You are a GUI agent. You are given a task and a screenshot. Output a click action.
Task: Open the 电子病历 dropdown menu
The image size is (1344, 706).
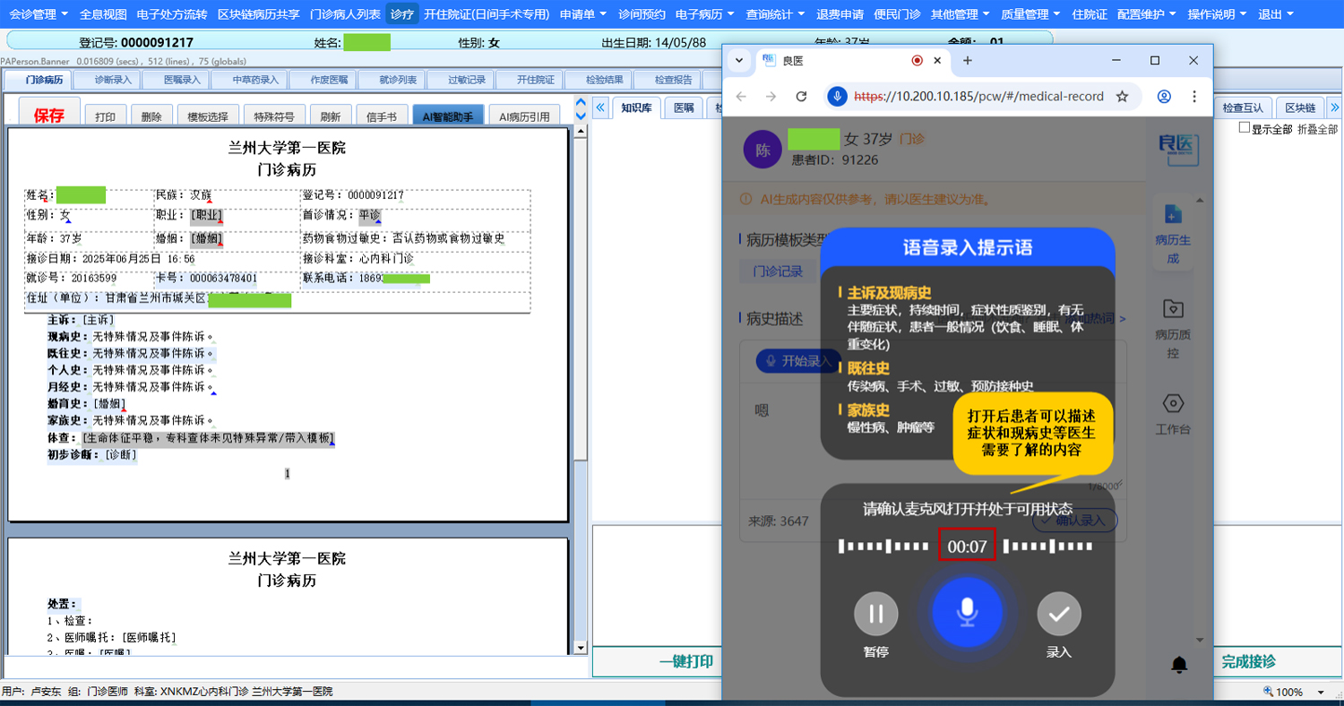705,14
